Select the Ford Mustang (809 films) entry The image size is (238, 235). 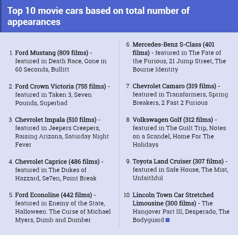51,53
